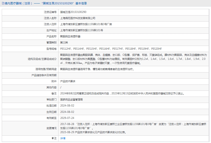
Task: Click the model spec PES12HF entry
Action: (66, 49)
